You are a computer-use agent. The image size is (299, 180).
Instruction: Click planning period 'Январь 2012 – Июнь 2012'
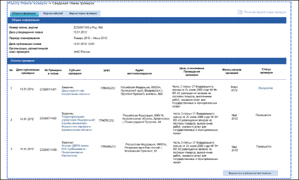[90, 38]
